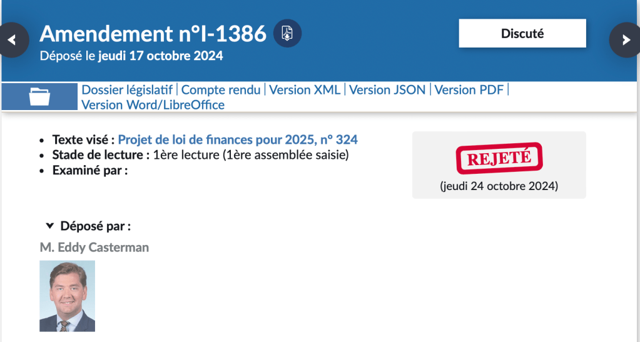Open the Dossier législatif link

pyautogui.click(x=128, y=90)
